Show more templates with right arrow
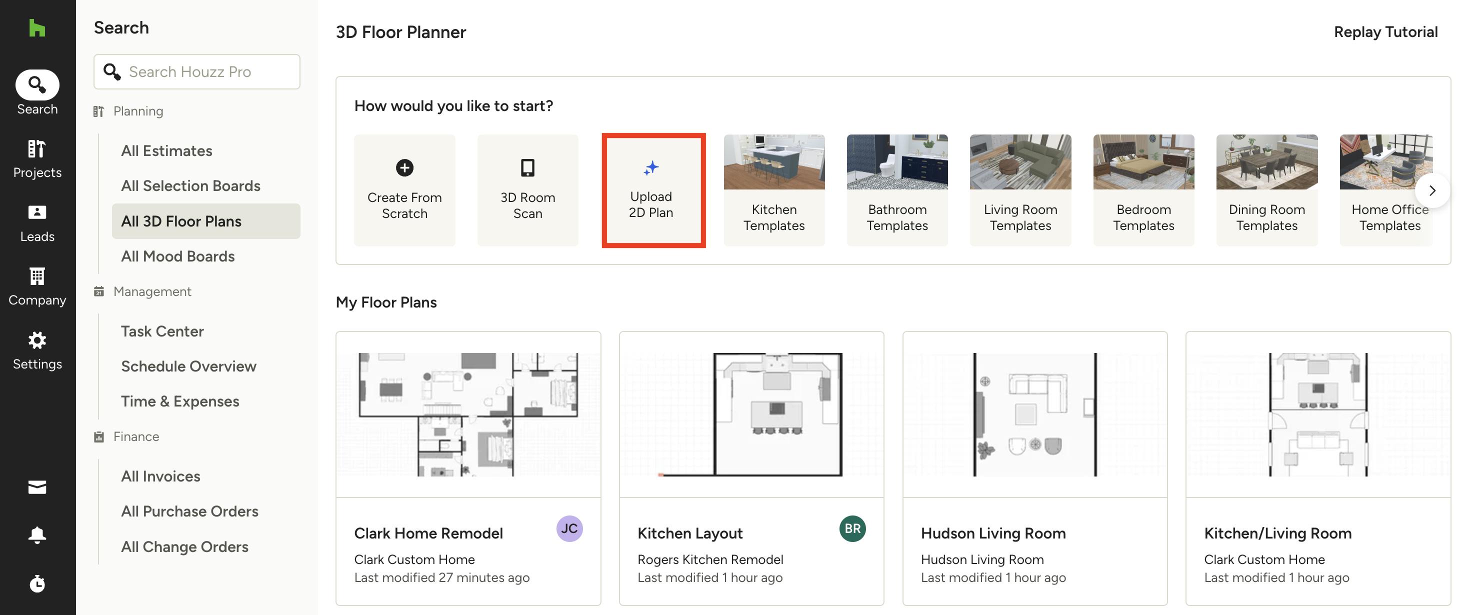Viewport: 1463px width, 615px height. (1432, 191)
